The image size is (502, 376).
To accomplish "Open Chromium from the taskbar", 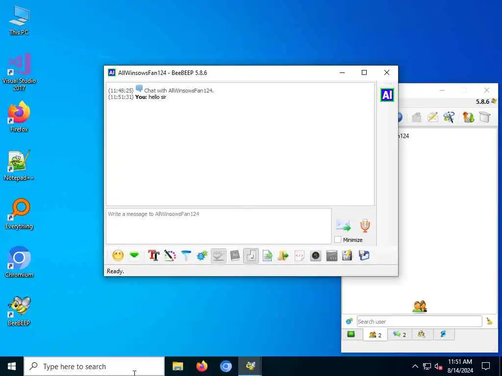I will pyautogui.click(x=226, y=366).
